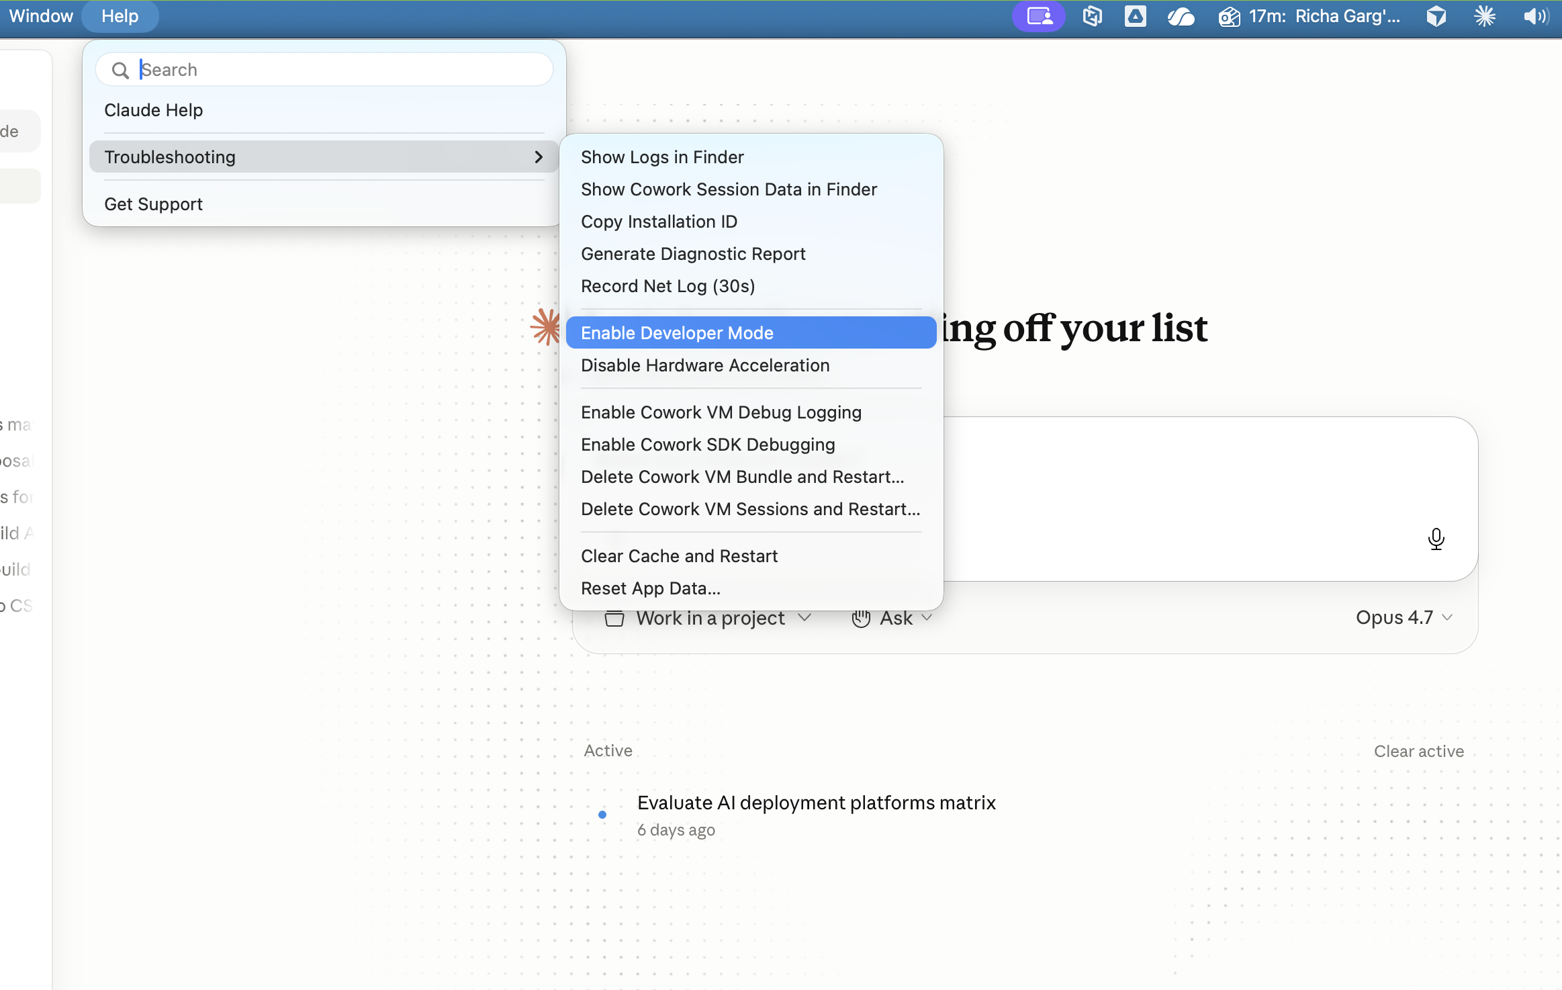1562x990 pixels.
Task: Open the Google Drive menu bar icon
Action: coord(1135,16)
